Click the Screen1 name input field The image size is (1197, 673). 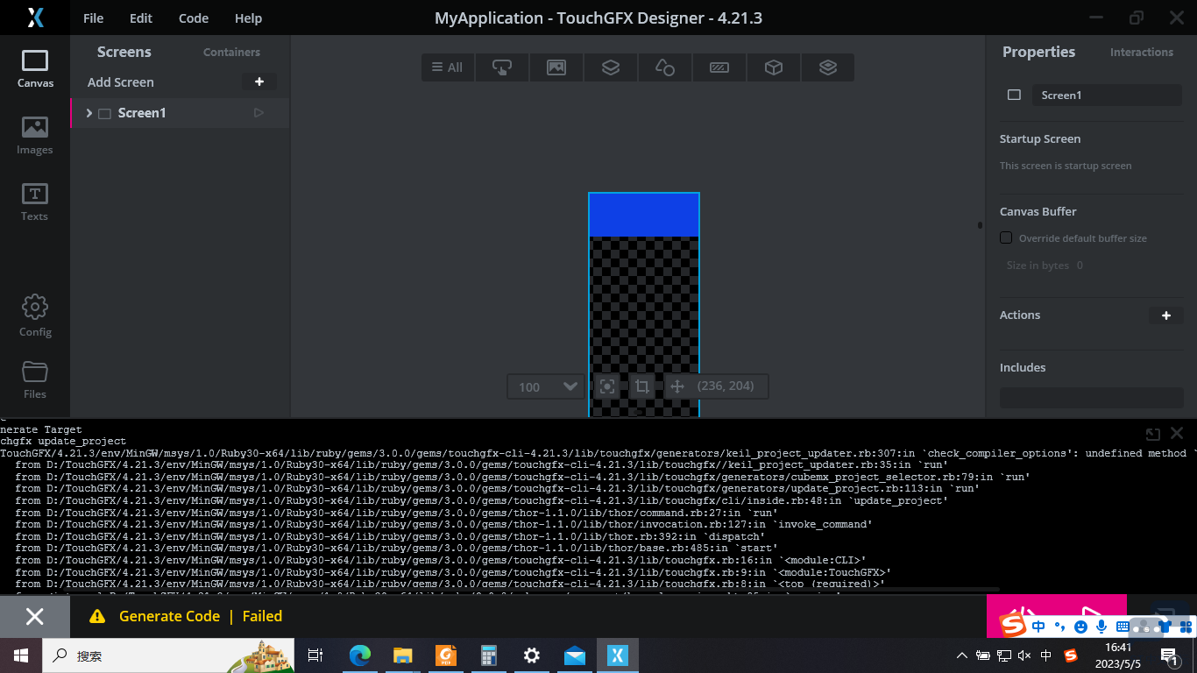(x=1107, y=95)
